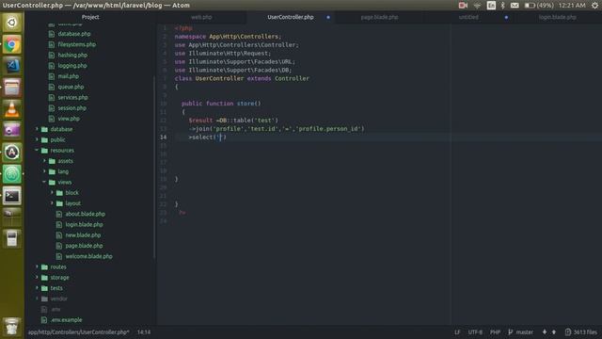The height and width of the screenshot is (339, 602).
Task: Open mail.php in the tree
Action: pos(69,76)
